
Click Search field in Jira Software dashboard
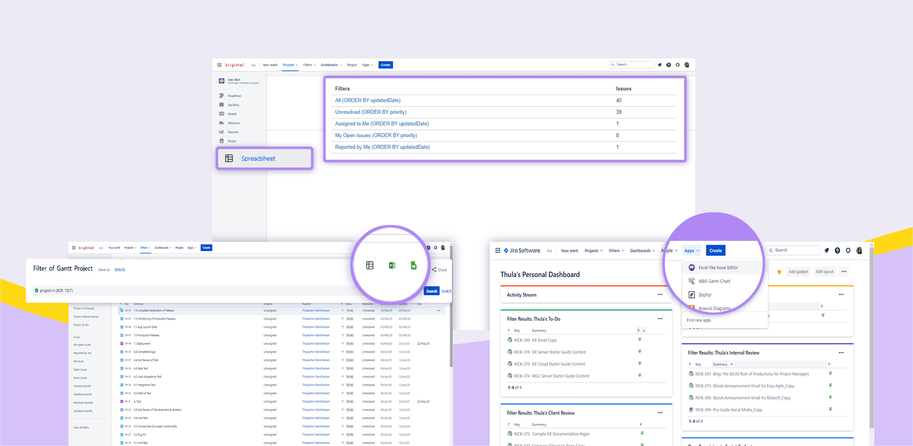point(793,250)
